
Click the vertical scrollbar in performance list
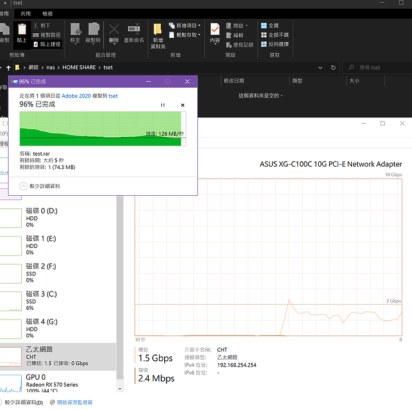pyautogui.click(x=120, y=287)
